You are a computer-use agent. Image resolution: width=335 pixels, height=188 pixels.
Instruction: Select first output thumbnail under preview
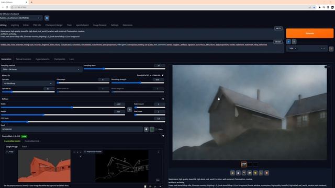[243, 164]
